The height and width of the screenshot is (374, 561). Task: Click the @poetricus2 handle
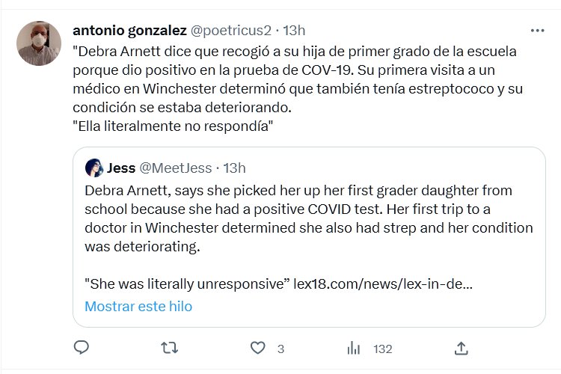tap(232, 31)
